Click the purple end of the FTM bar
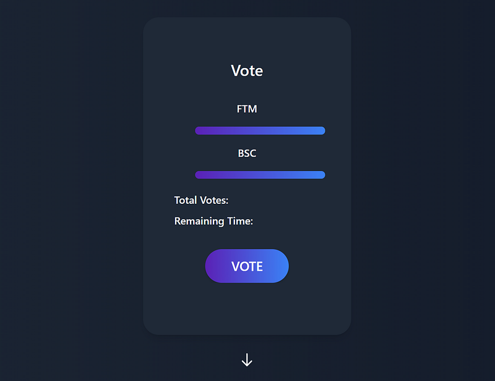This screenshot has width=495, height=381. [x=201, y=130]
